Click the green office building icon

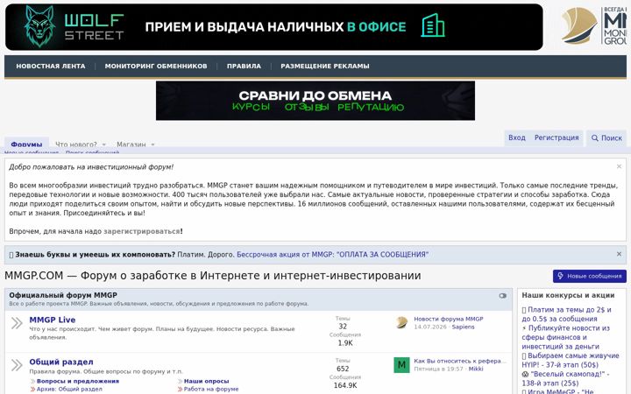[433, 25]
